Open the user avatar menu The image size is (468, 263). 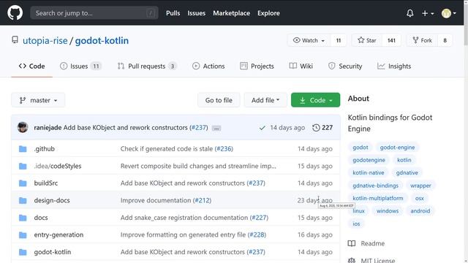point(448,13)
